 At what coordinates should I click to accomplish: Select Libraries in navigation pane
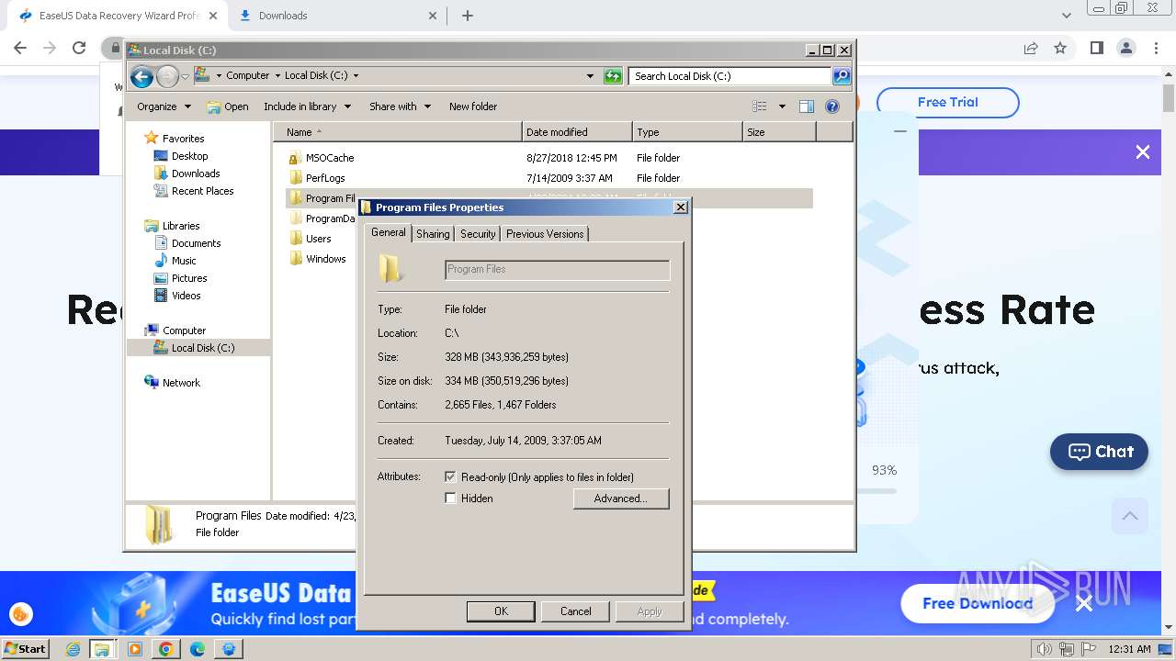181,226
